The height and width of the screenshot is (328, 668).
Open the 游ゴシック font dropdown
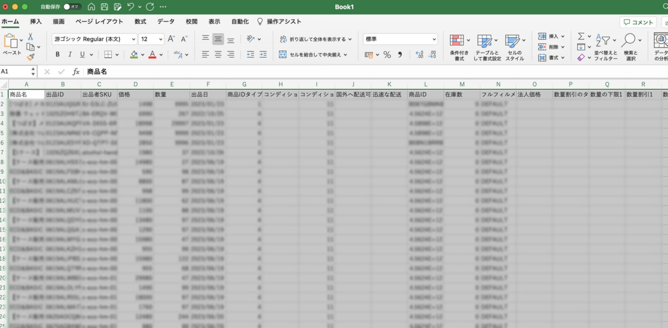[92, 39]
